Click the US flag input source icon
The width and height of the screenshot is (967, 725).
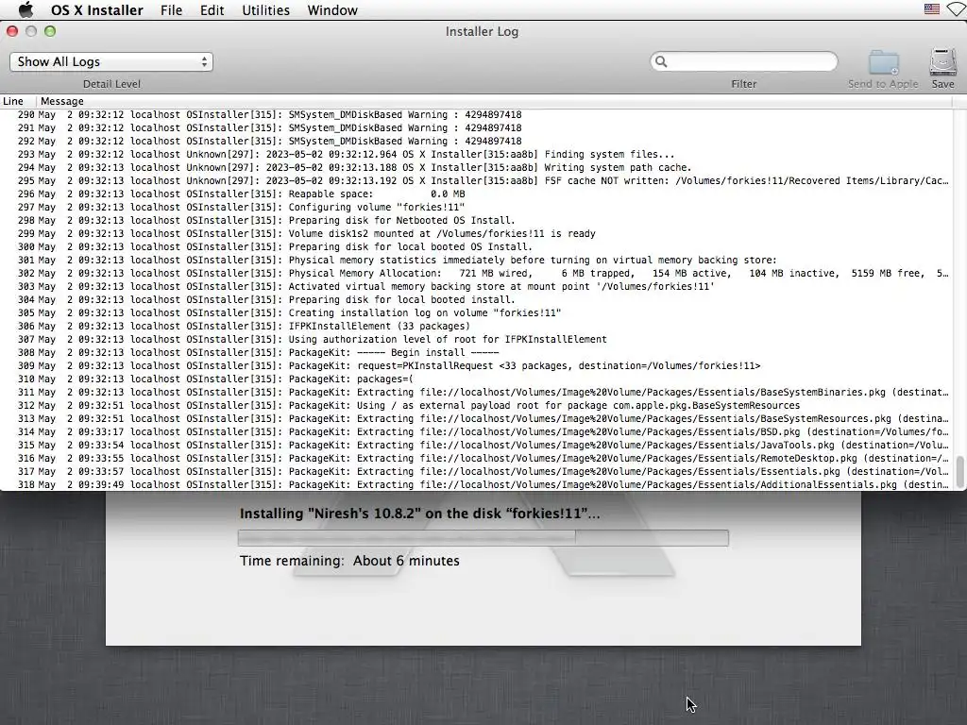pos(932,9)
